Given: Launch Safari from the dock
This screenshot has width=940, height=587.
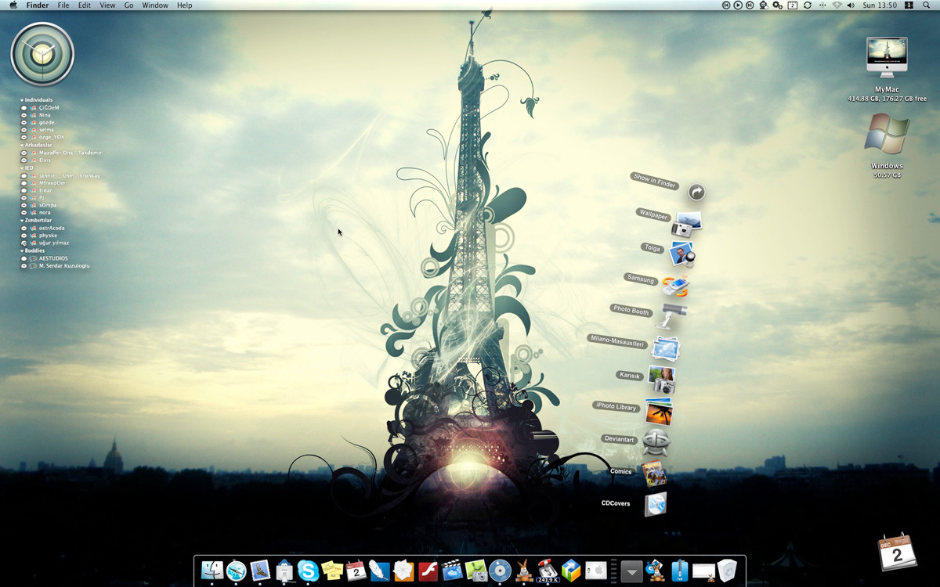Looking at the screenshot, I should tap(236, 571).
